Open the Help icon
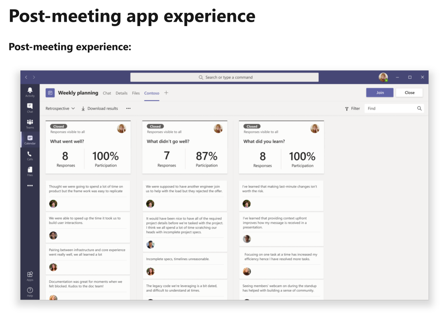The width and height of the screenshot is (443, 317). (x=30, y=292)
